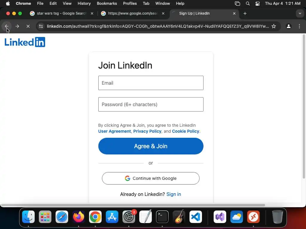Go forward with the browser forward arrow

click(17, 26)
